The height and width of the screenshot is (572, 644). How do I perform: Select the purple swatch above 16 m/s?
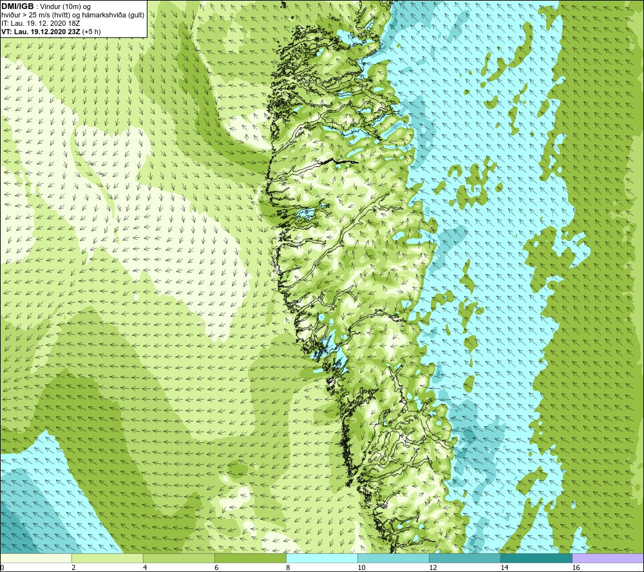(x=608, y=558)
